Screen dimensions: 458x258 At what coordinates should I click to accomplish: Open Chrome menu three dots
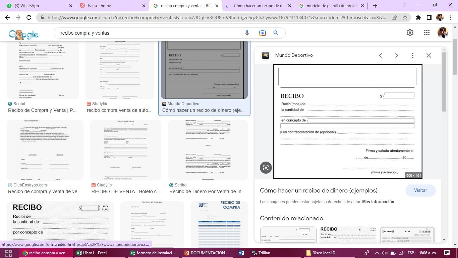point(450,17)
